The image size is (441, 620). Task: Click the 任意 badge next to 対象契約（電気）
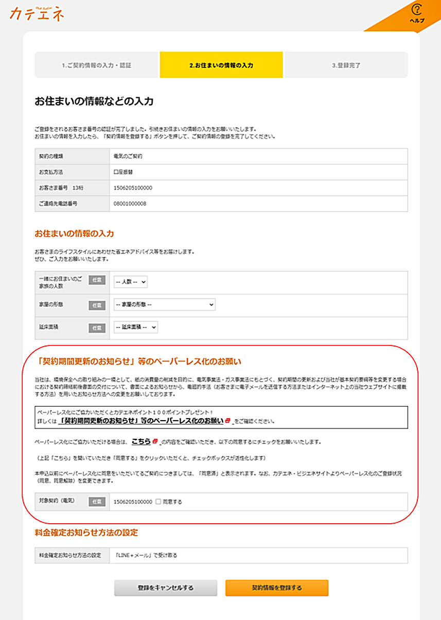pos(97,501)
